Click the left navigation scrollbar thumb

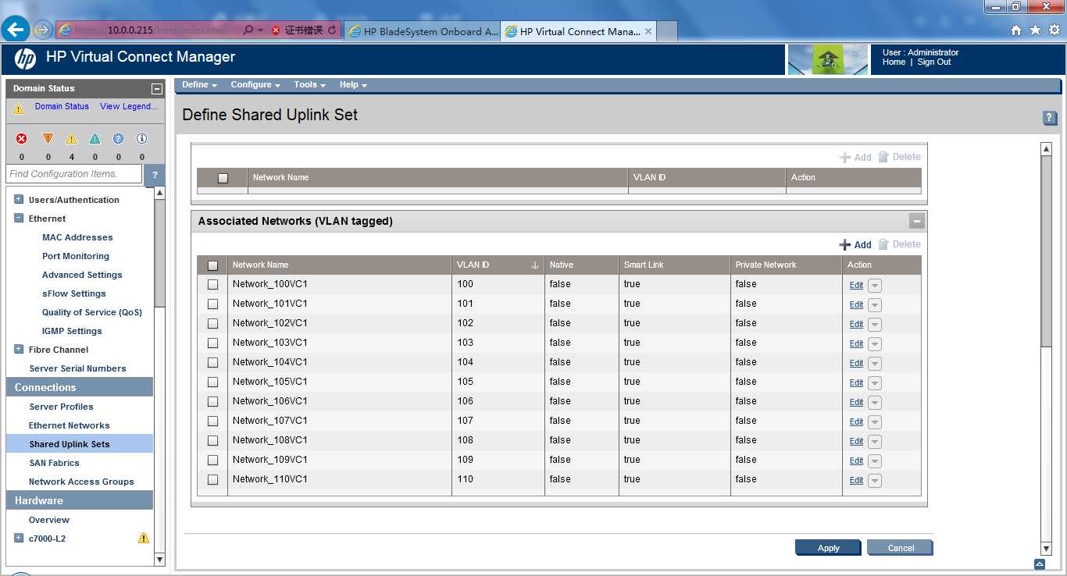[160, 254]
